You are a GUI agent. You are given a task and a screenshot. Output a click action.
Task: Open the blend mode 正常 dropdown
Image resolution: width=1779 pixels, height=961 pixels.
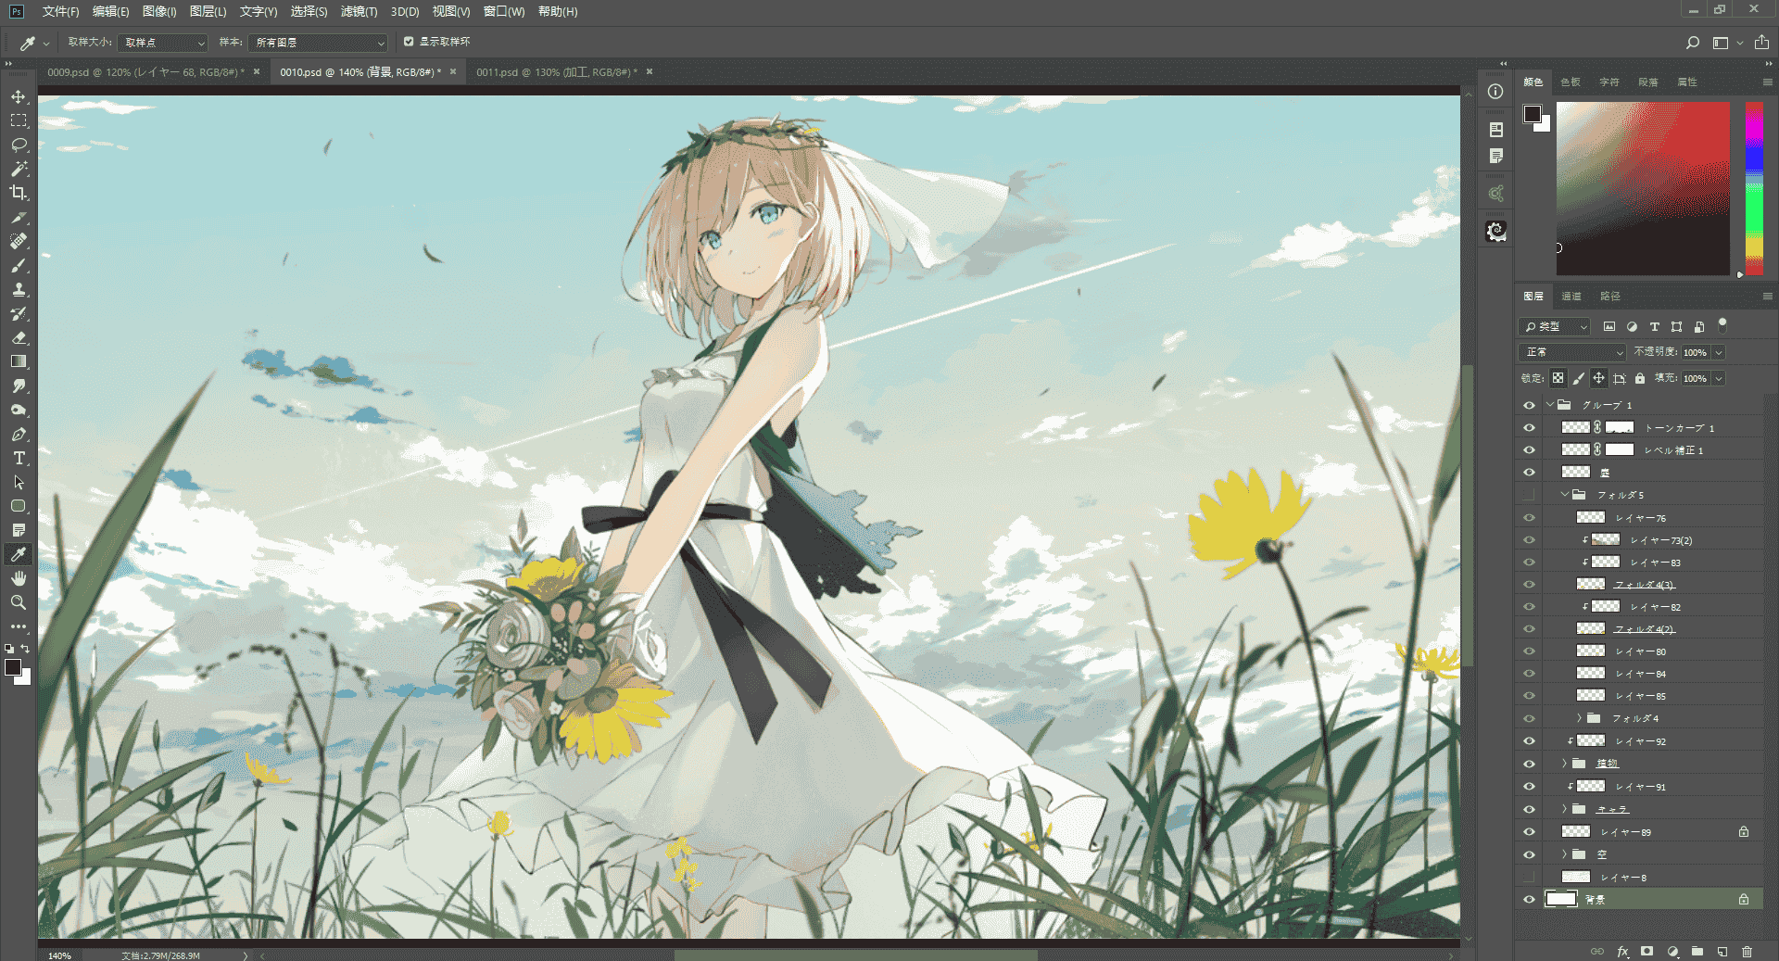point(1572,352)
